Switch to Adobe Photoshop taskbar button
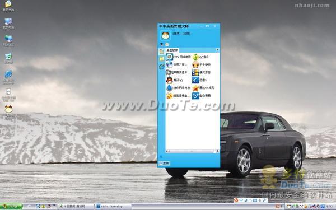 [113, 206]
